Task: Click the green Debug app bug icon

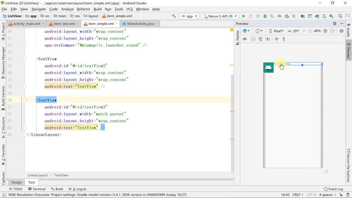Action: [265, 16]
